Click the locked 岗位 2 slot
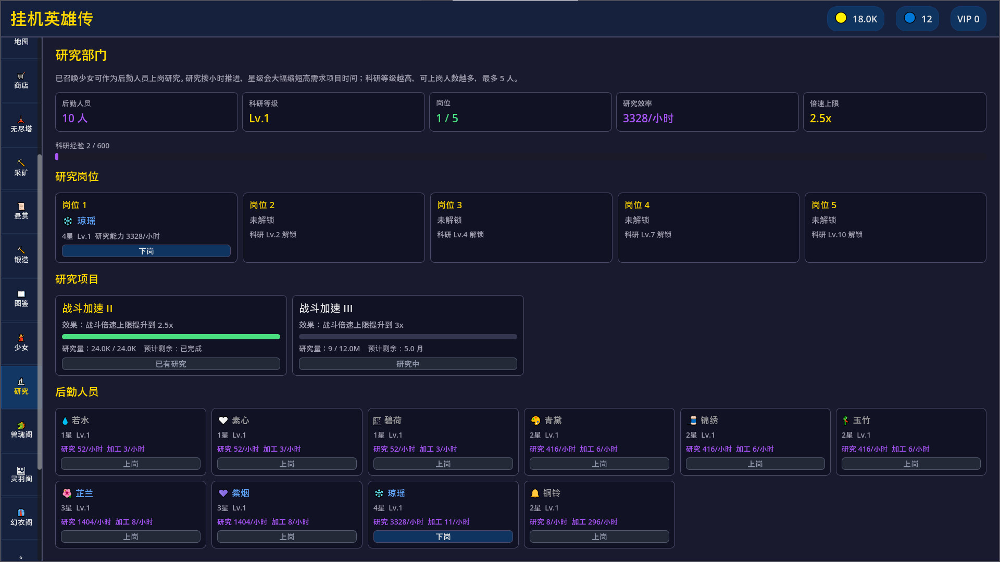This screenshot has width=1000, height=562. 333,227
